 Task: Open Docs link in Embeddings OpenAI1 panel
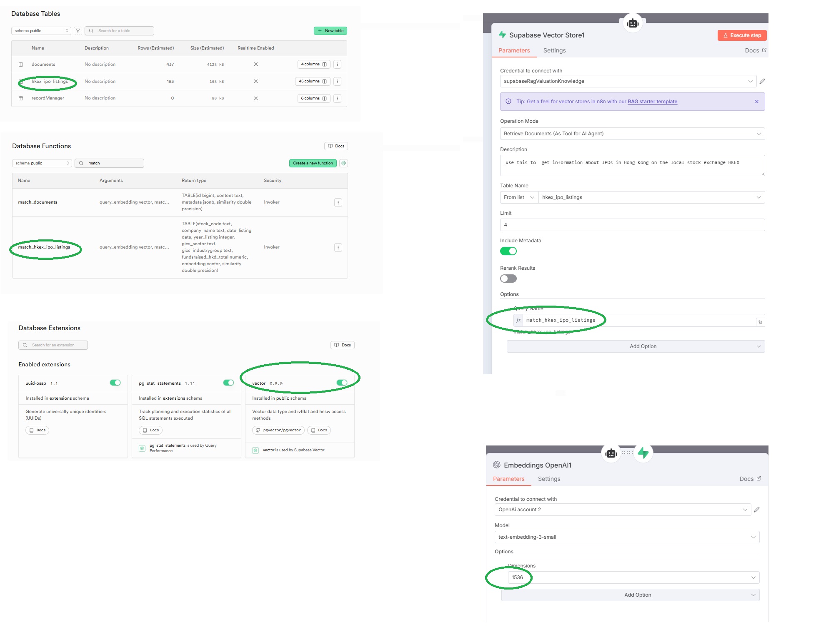pos(750,479)
